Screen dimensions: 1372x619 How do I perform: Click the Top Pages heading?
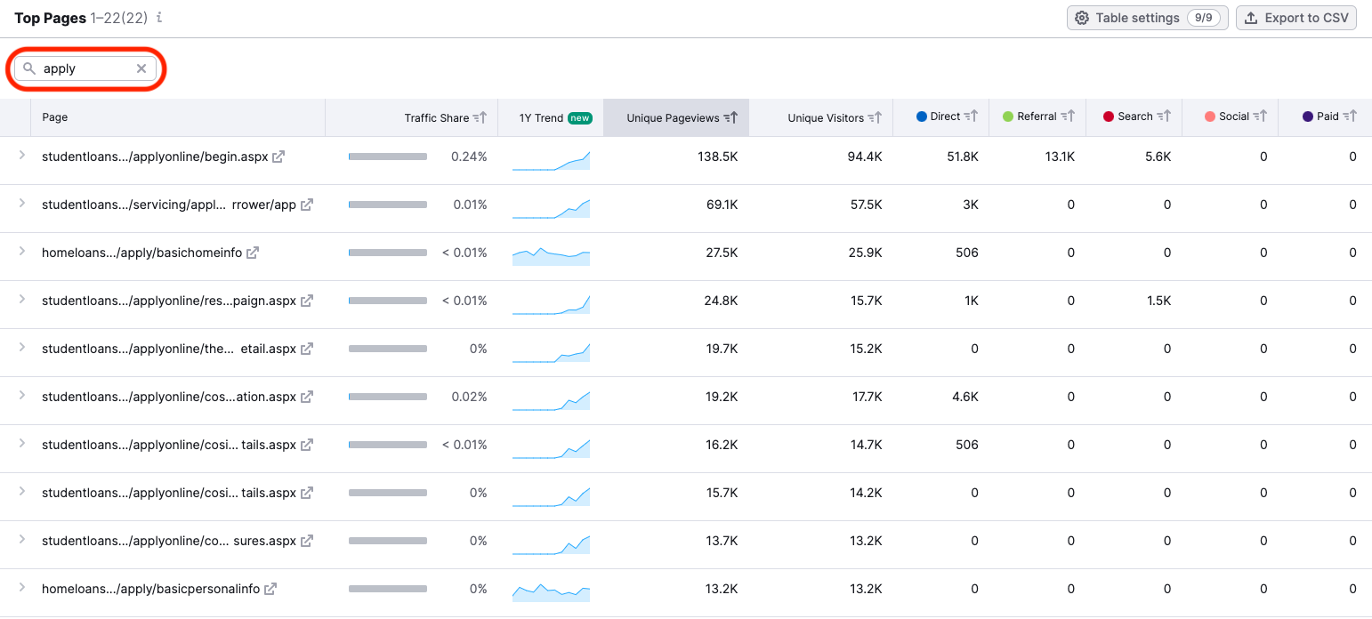[50, 18]
